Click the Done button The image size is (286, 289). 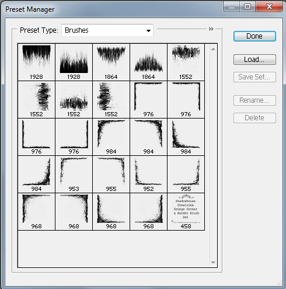pyautogui.click(x=254, y=36)
